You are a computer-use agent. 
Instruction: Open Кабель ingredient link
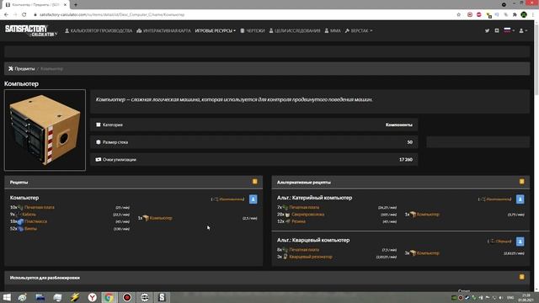pos(29,215)
